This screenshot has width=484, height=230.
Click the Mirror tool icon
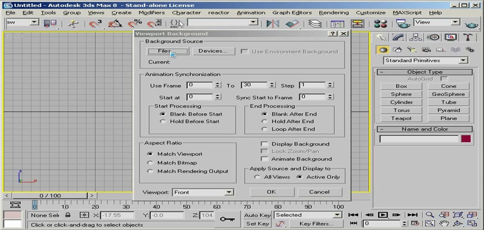click(x=273, y=24)
